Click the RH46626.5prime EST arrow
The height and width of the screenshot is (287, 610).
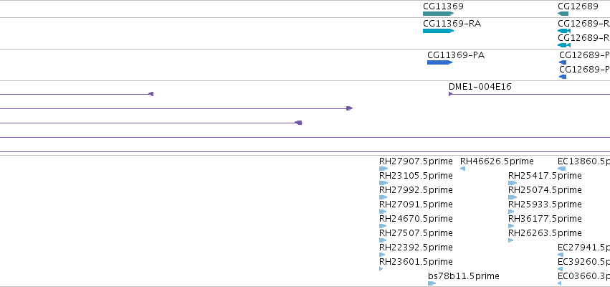pyautogui.click(x=462, y=169)
